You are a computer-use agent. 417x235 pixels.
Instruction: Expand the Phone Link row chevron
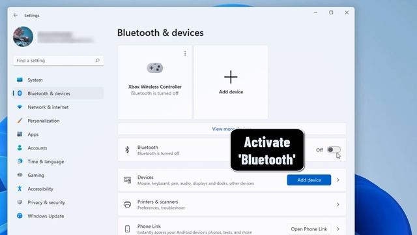[x=338, y=229]
